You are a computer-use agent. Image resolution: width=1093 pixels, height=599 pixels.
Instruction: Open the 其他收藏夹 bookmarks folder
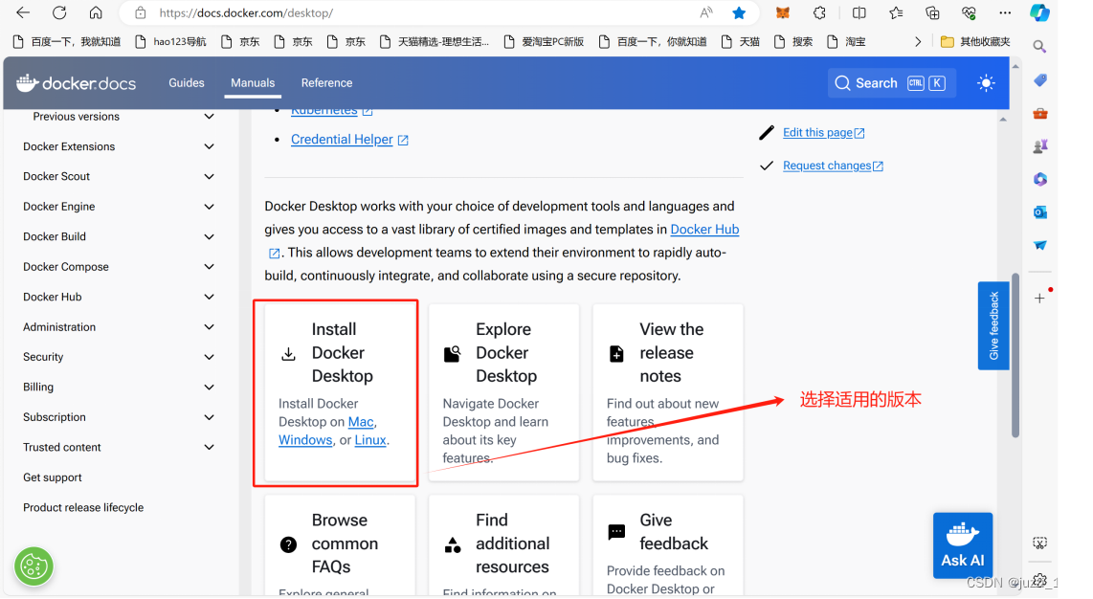pos(976,42)
